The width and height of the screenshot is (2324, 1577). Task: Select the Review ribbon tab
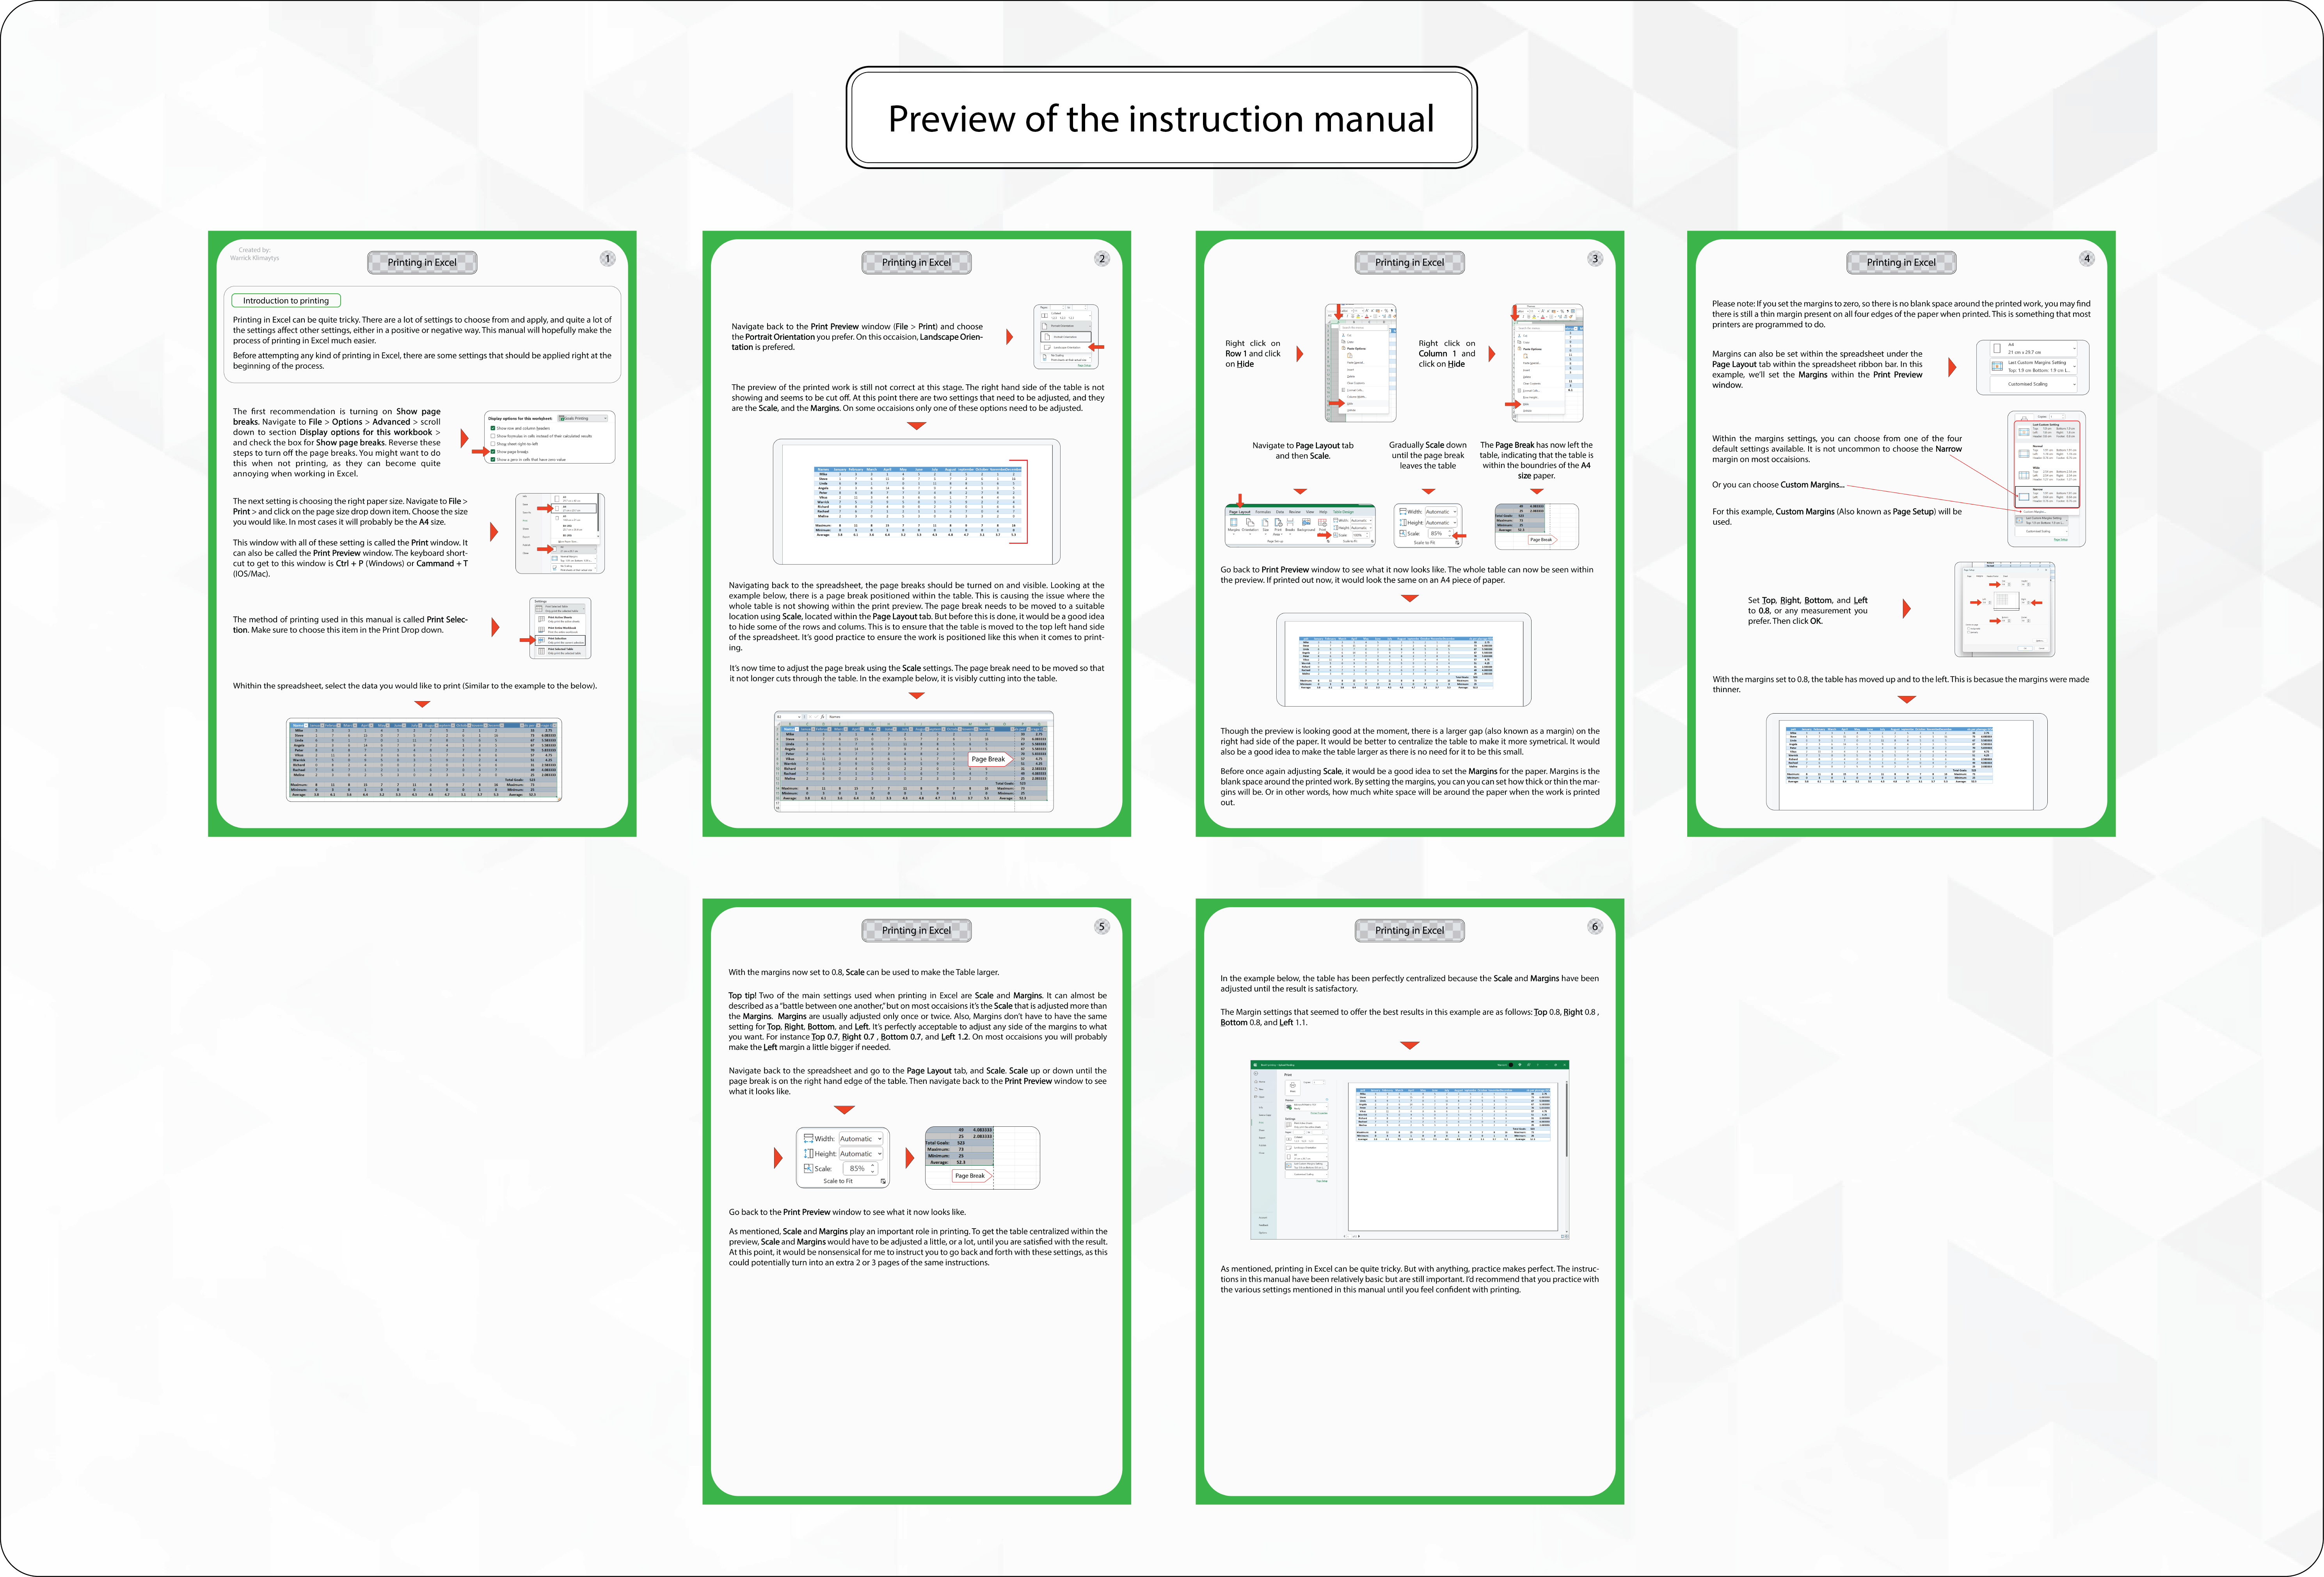[x=1295, y=512]
